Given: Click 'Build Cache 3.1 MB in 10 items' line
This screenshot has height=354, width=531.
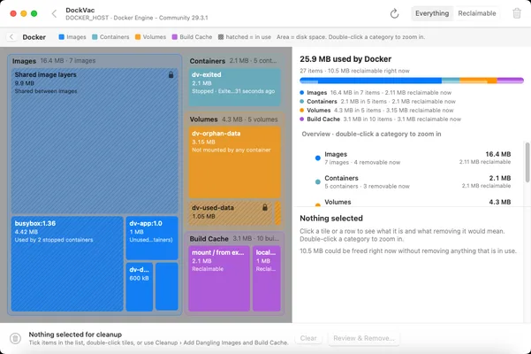Looking at the screenshot, I should [380, 119].
